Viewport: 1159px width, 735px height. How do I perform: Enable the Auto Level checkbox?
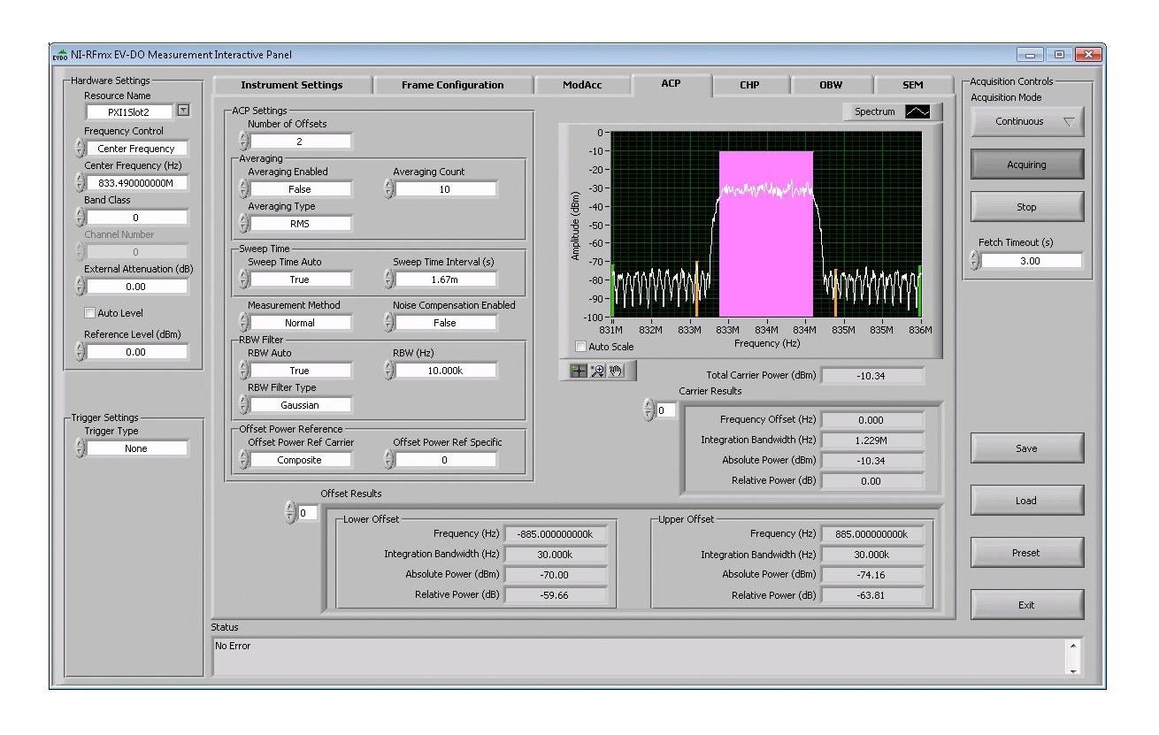(88, 312)
